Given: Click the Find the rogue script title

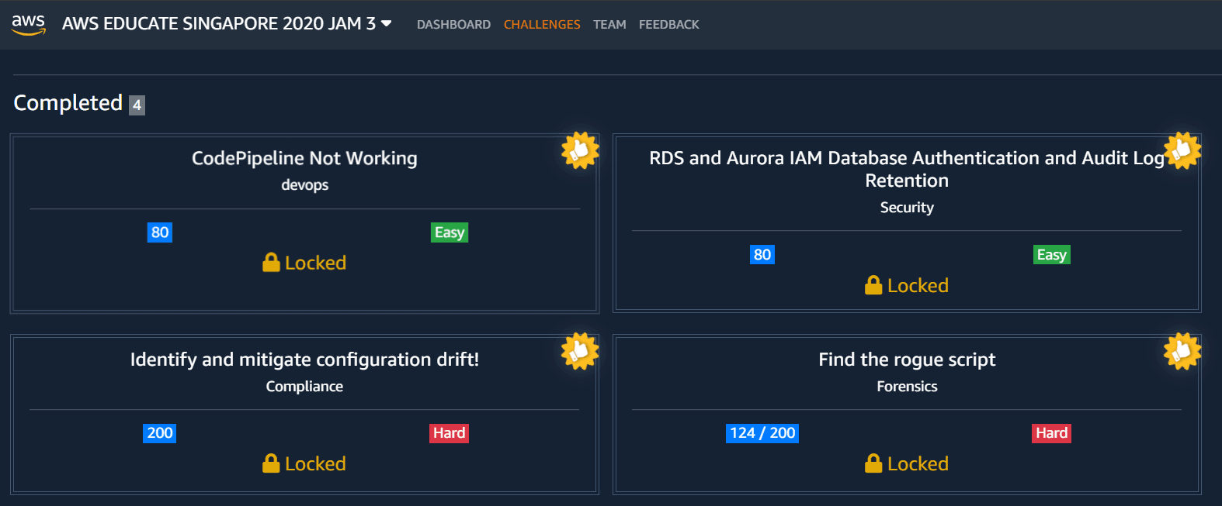Looking at the screenshot, I should pyautogui.click(x=907, y=360).
